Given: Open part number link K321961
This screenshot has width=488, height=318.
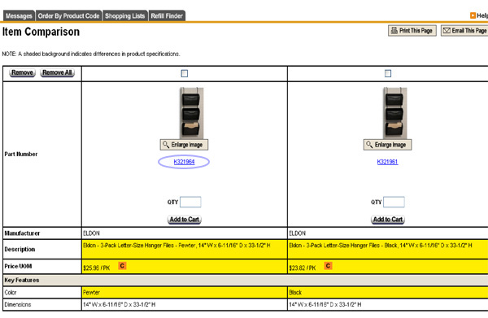Looking at the screenshot, I should pos(387,162).
